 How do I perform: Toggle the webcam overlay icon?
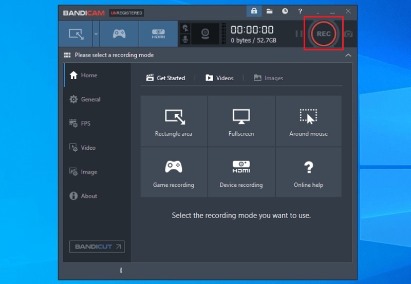coord(205,34)
